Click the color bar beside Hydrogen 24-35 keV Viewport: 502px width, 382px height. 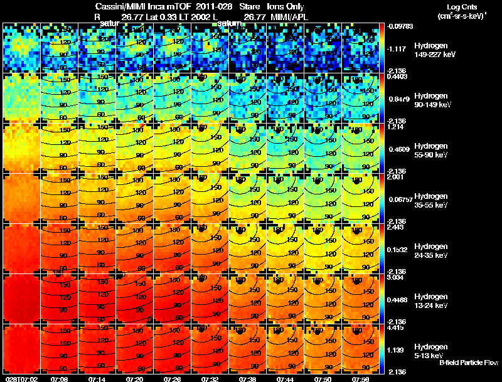pyautogui.click(x=382, y=248)
